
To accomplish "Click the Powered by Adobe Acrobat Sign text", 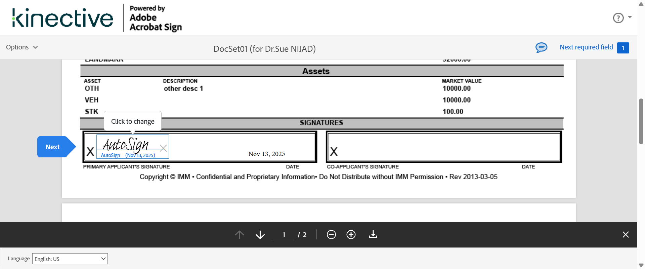I will click(x=156, y=18).
